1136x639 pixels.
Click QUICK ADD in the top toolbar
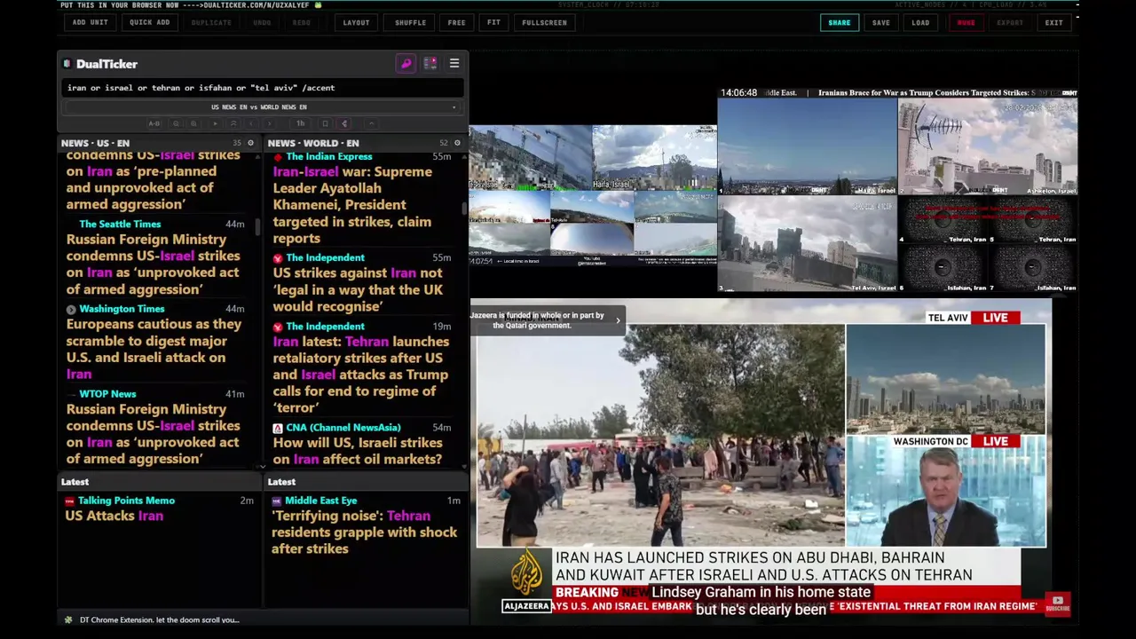(149, 22)
